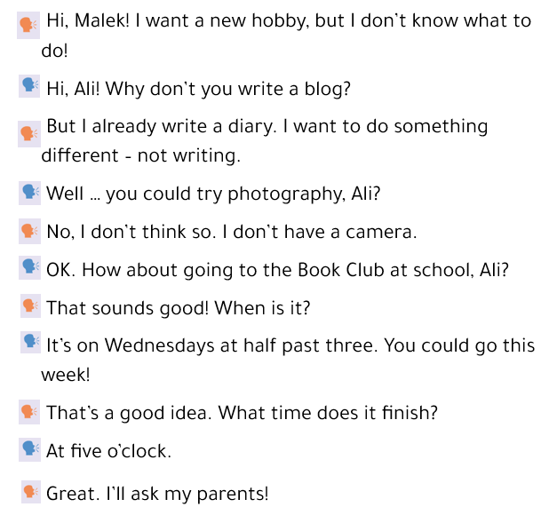Click speaker icon beside "But I already write a diary"

(x=30, y=133)
